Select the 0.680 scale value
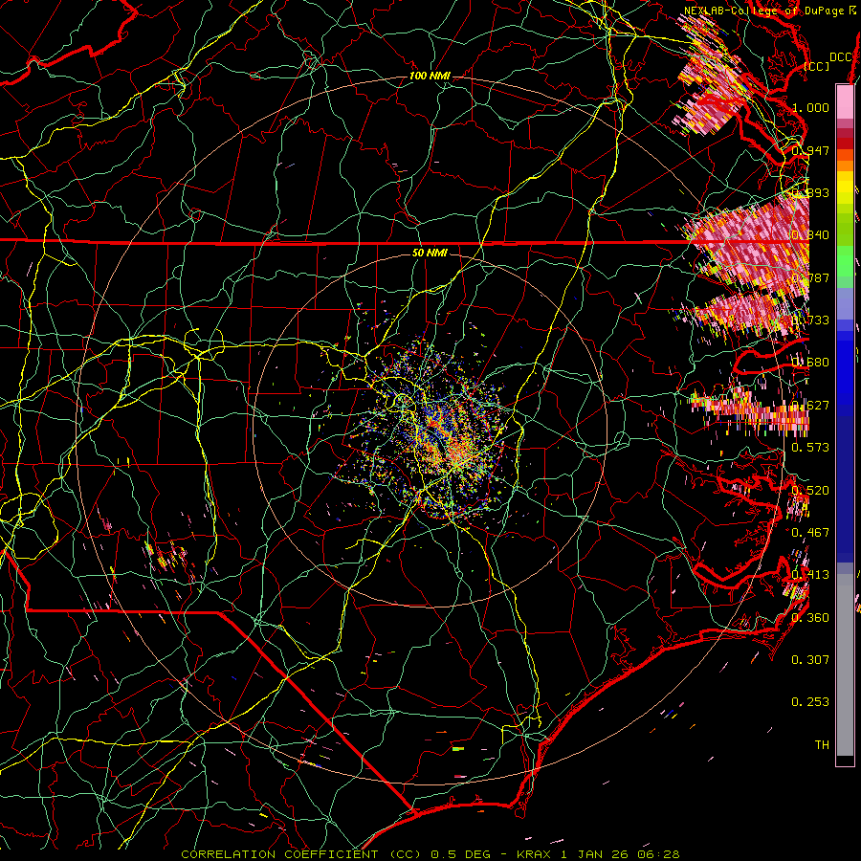Viewport: 861px width, 861px height. click(x=810, y=363)
